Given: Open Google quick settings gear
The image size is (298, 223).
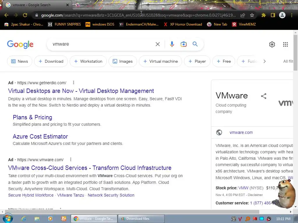Looking at the screenshot, I should (x=272, y=44).
